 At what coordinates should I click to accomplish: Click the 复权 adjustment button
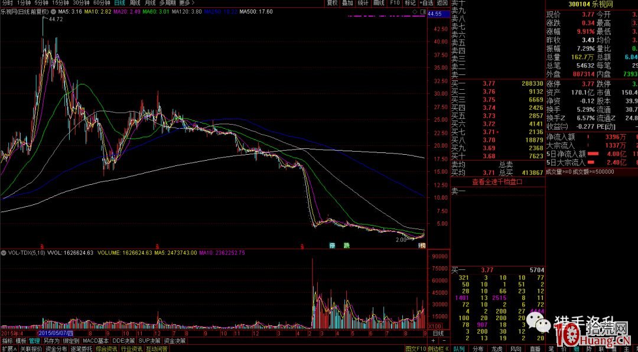(x=333, y=3)
